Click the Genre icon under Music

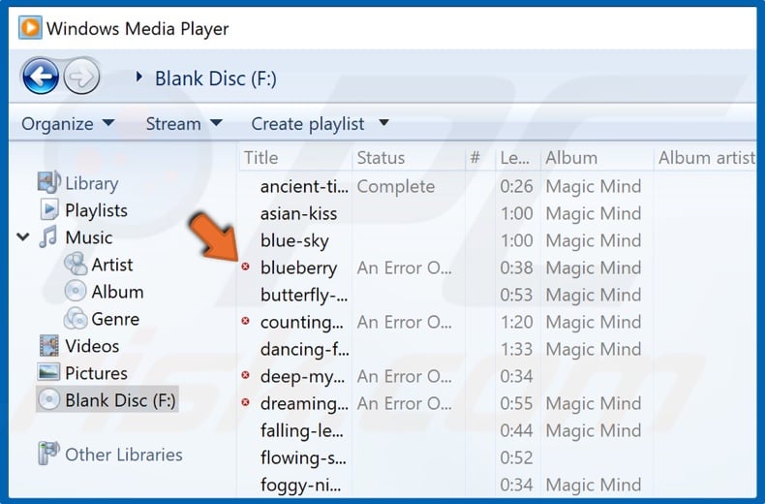[76, 319]
